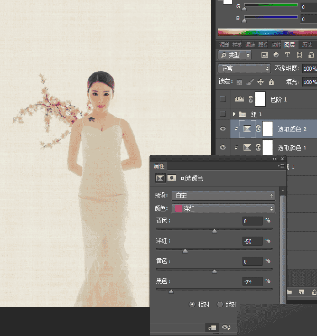
Task: Switch to the 图层 tab
Action: tap(290, 45)
